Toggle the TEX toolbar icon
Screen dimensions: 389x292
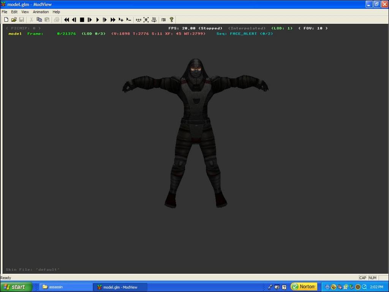click(154, 20)
